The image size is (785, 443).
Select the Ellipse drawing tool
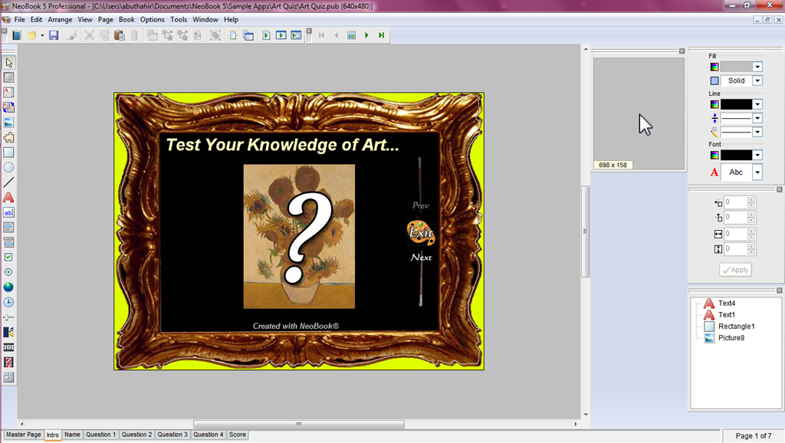click(9, 167)
